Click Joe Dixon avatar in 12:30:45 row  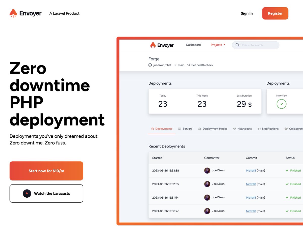(207, 211)
